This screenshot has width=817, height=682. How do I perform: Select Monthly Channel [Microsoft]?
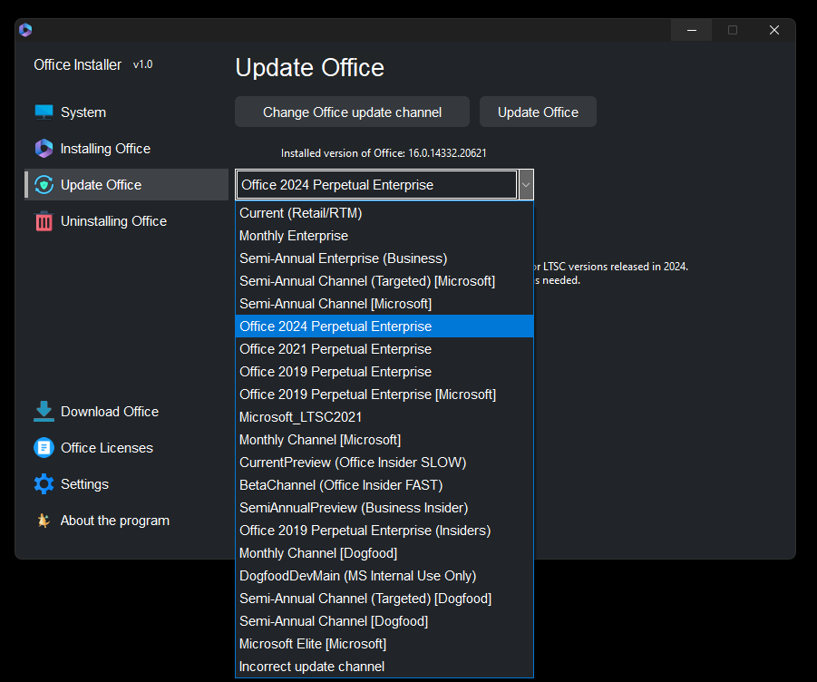[384, 440]
